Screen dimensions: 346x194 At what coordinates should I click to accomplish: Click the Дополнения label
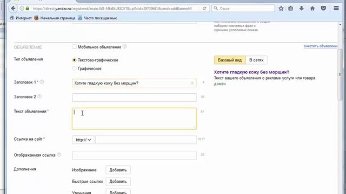coord(25,169)
